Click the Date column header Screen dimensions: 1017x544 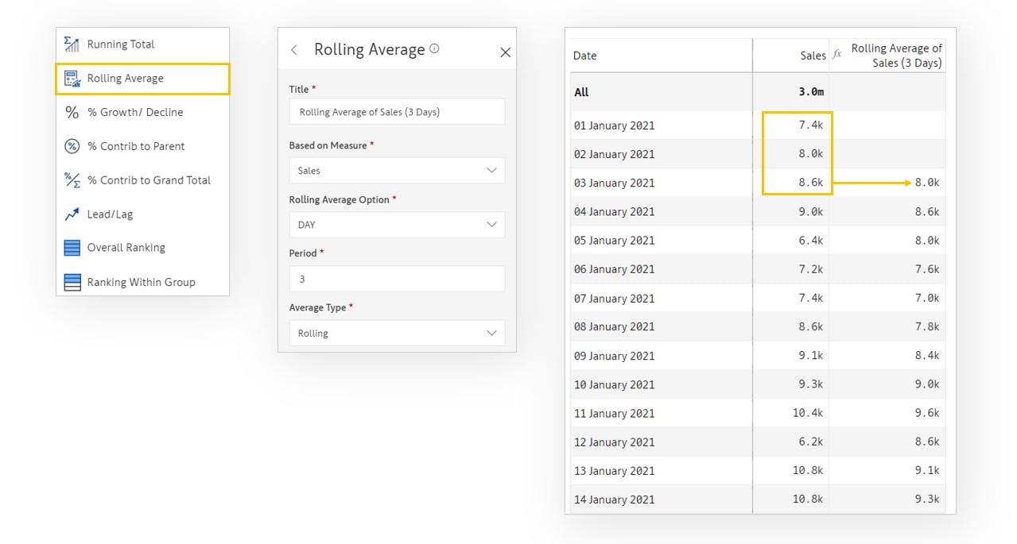click(585, 56)
